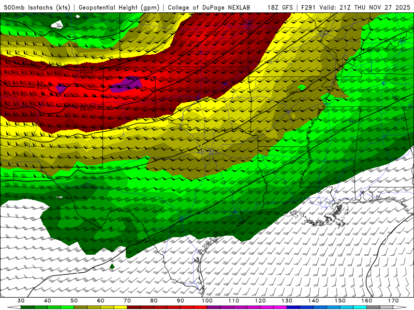Click the 'College of DuPage NEXLAB' label
The width and height of the screenshot is (414, 310).
tap(209, 7)
